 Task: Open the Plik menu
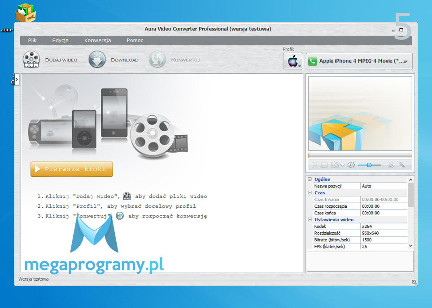click(32, 40)
